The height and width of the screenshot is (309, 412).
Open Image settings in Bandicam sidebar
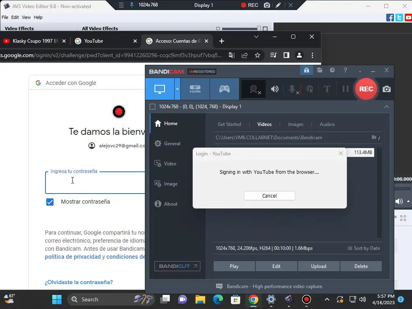pos(166,184)
